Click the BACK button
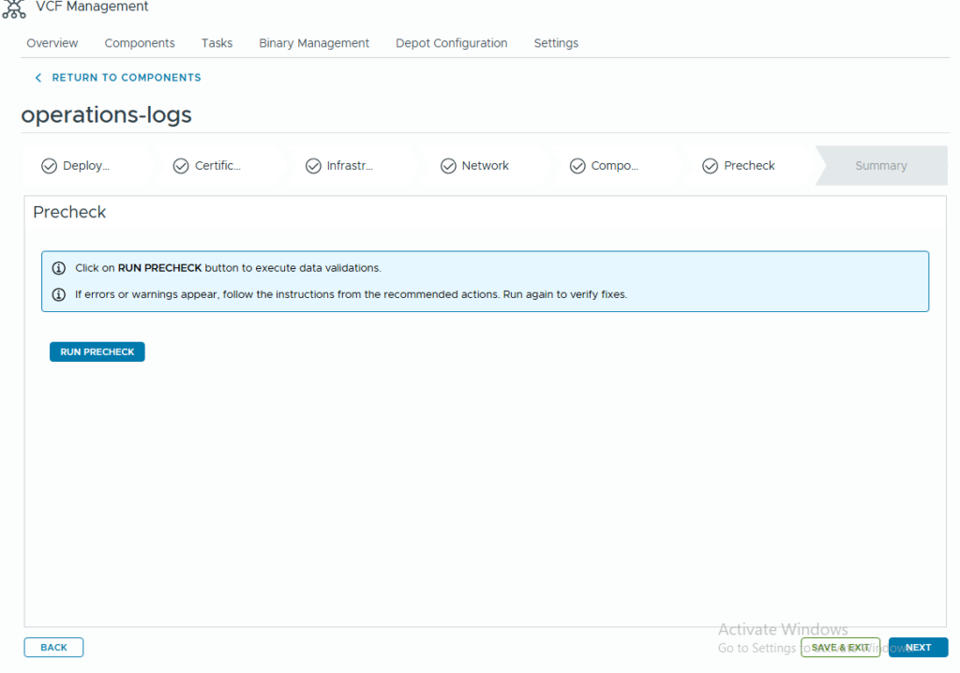Screen dimensions: 960x673 [53, 648]
